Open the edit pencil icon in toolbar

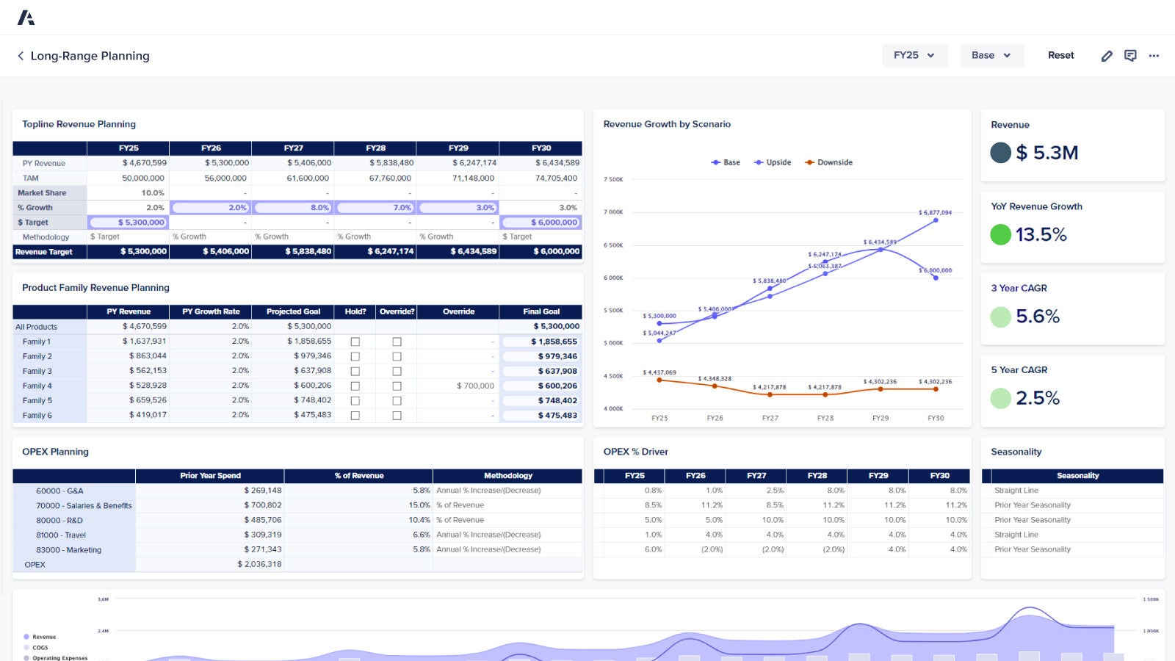click(x=1107, y=55)
